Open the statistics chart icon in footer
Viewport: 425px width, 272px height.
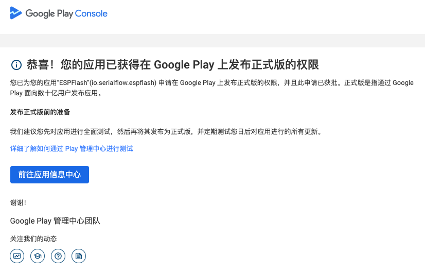pyautogui.click(x=17, y=256)
